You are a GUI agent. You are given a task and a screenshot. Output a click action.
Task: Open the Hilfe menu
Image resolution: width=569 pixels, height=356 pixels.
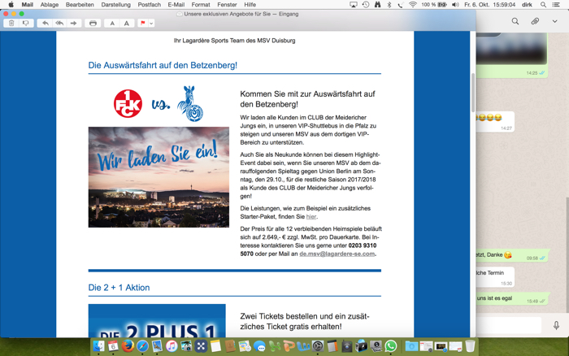(x=250, y=5)
